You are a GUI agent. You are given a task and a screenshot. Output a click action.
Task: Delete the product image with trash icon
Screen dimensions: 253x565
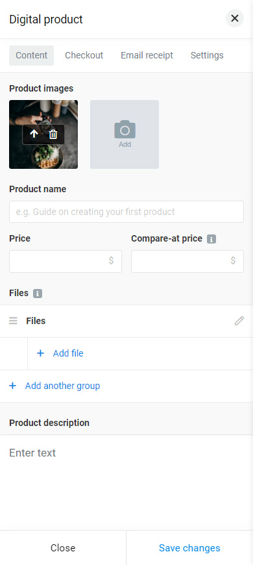click(x=53, y=134)
